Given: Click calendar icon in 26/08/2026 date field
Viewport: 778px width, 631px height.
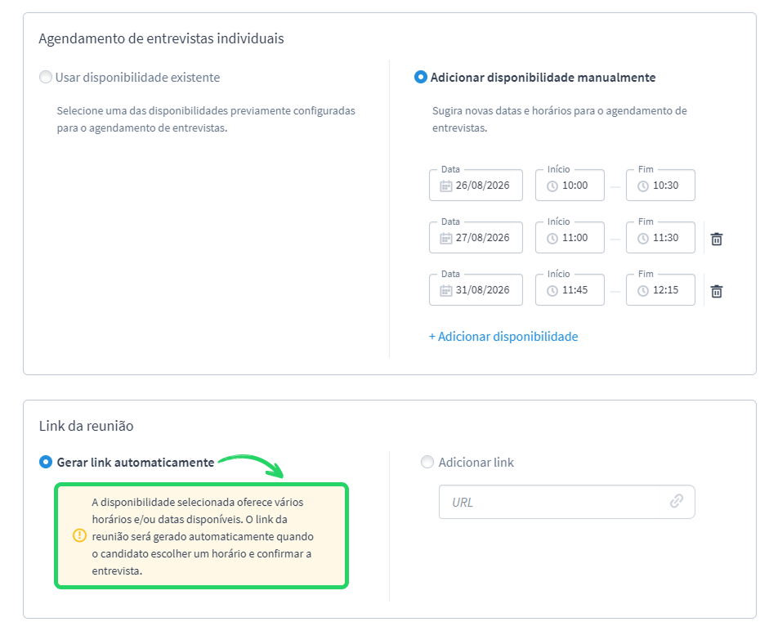Looking at the screenshot, I should pyautogui.click(x=445, y=186).
